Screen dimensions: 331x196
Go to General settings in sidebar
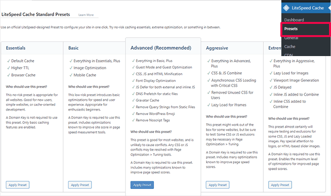click(x=292, y=38)
